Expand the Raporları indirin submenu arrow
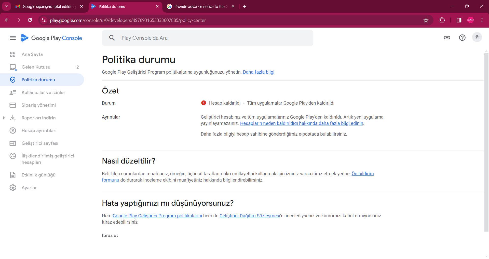 4,118
